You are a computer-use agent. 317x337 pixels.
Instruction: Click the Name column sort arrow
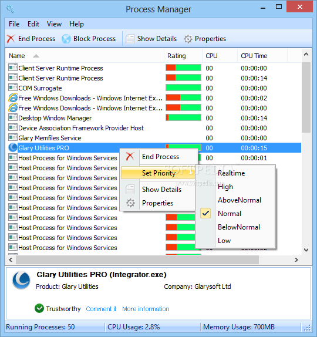36,56
